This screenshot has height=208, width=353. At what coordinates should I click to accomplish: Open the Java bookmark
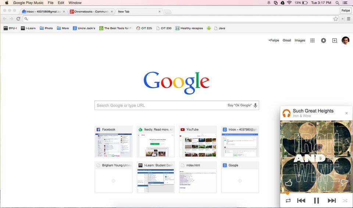point(220,28)
